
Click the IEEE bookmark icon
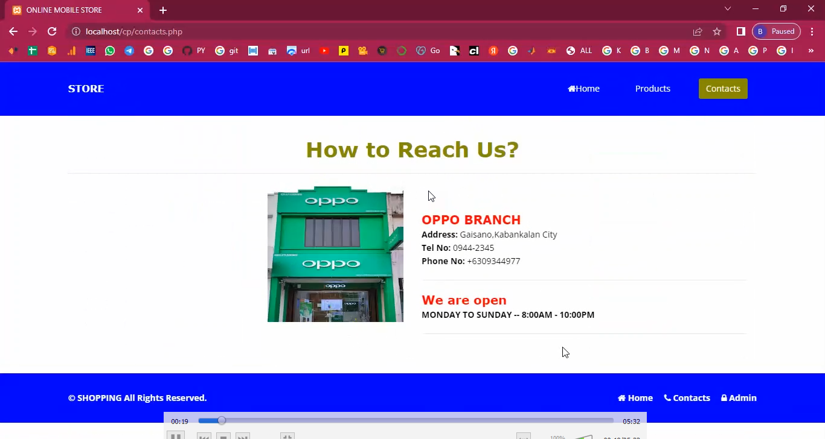coord(91,51)
